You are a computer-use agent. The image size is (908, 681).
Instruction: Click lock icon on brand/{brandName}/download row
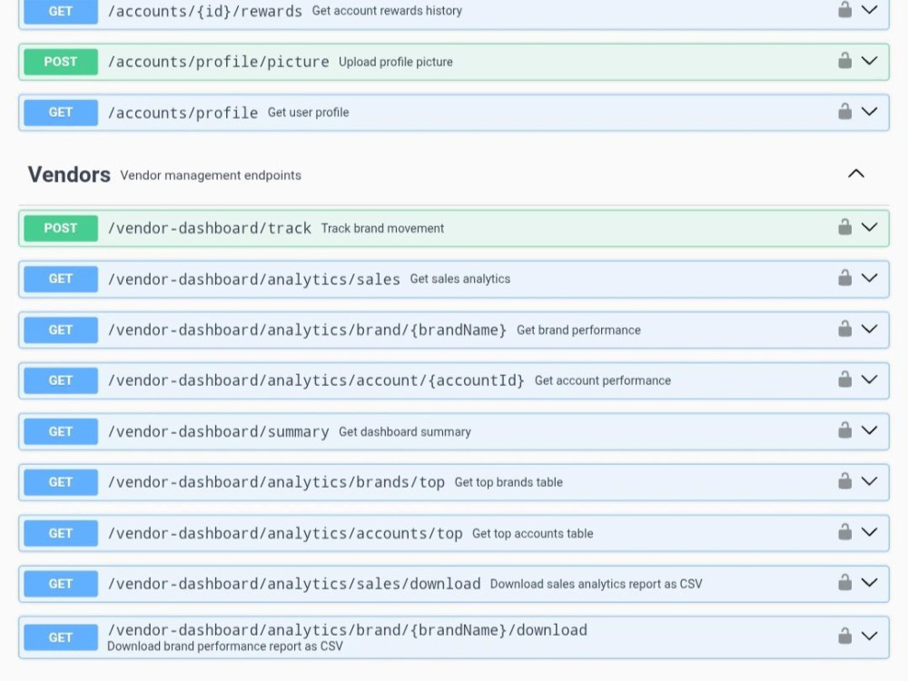844,636
